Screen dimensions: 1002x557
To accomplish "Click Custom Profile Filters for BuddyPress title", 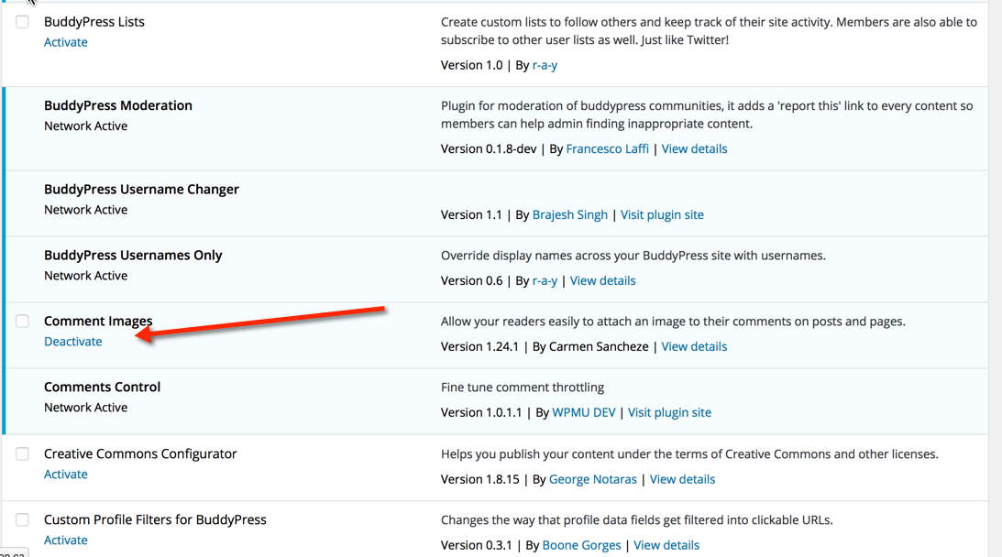I will 155,519.
